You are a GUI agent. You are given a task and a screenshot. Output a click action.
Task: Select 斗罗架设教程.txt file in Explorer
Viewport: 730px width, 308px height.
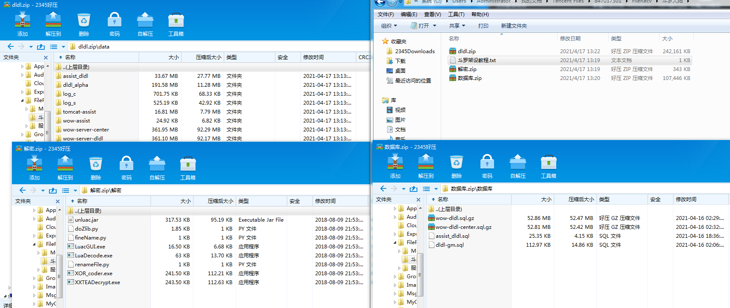click(x=569, y=60)
